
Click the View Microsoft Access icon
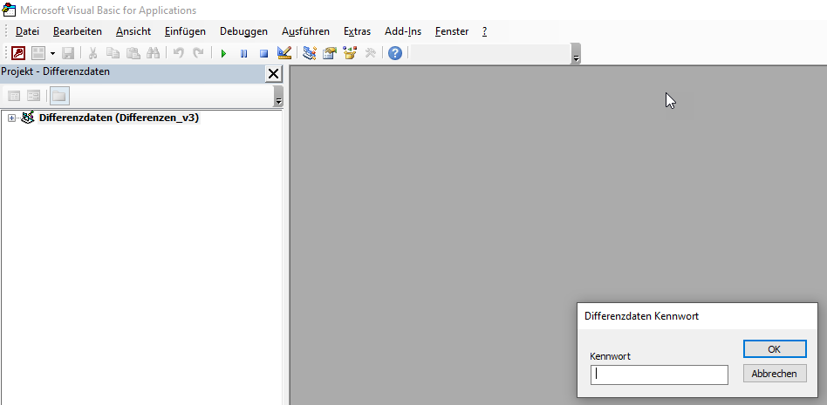click(x=18, y=53)
